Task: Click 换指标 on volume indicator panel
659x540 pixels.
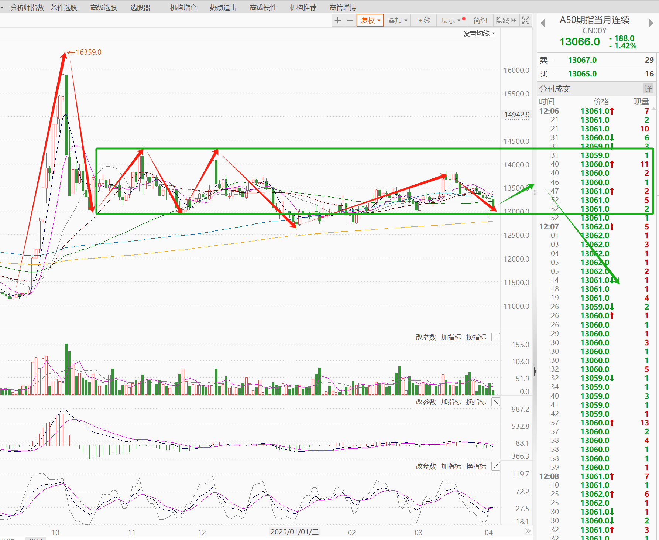Action: [476, 337]
